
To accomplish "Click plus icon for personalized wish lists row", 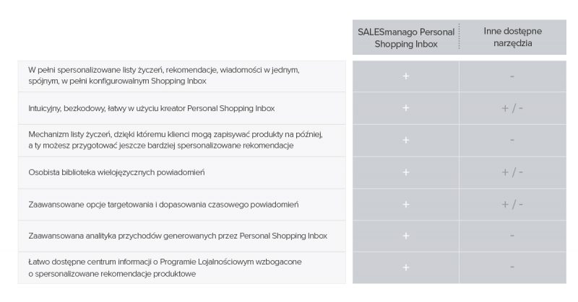I will [x=405, y=76].
